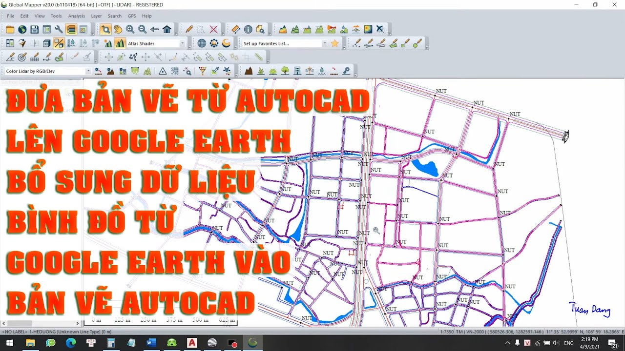This screenshot has width=625, height=351.
Task: Save workspace using floppy disk icon
Action: (x=34, y=29)
